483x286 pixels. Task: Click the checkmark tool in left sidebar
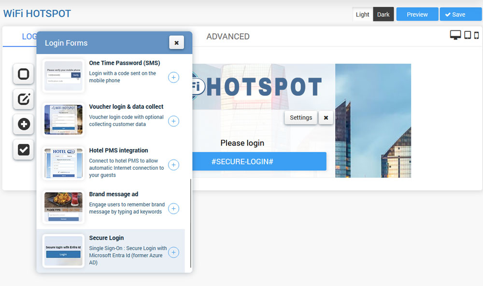click(23, 150)
